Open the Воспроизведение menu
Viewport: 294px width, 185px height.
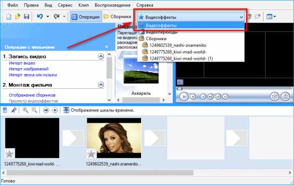pyautogui.click(x=113, y=5)
